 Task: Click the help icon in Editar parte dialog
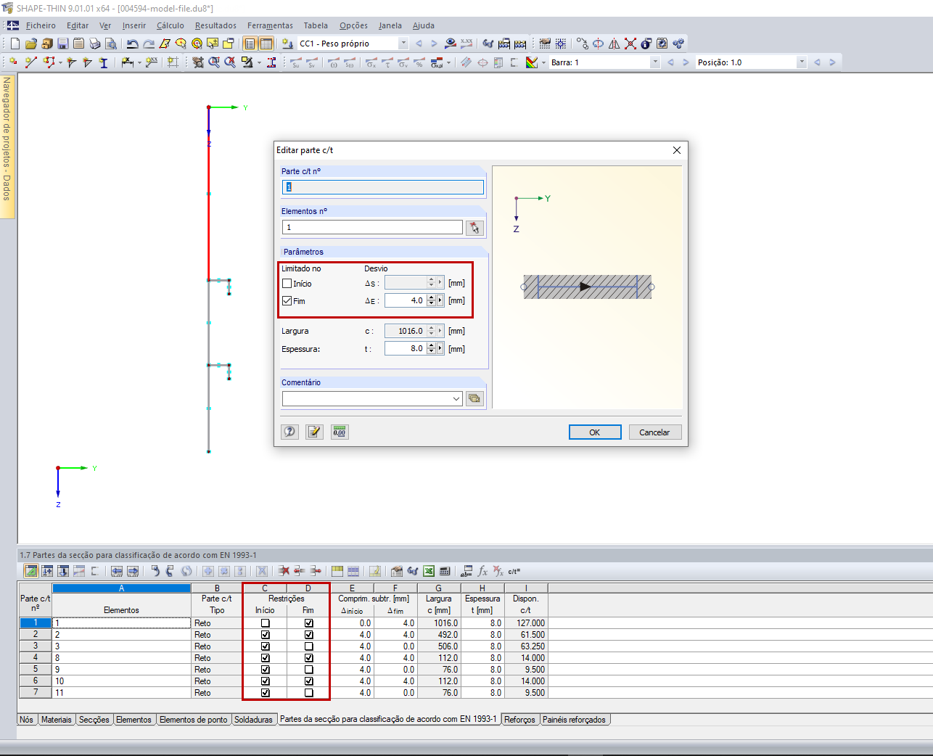click(x=289, y=432)
